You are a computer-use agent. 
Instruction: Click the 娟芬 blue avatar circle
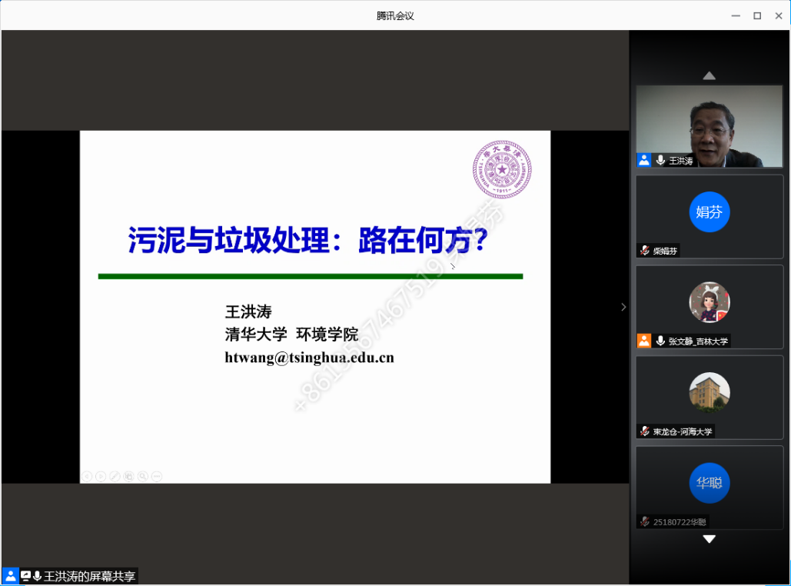point(709,212)
